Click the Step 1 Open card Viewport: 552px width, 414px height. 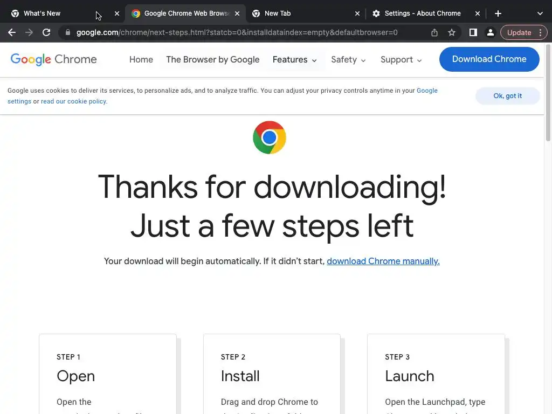tap(108, 374)
